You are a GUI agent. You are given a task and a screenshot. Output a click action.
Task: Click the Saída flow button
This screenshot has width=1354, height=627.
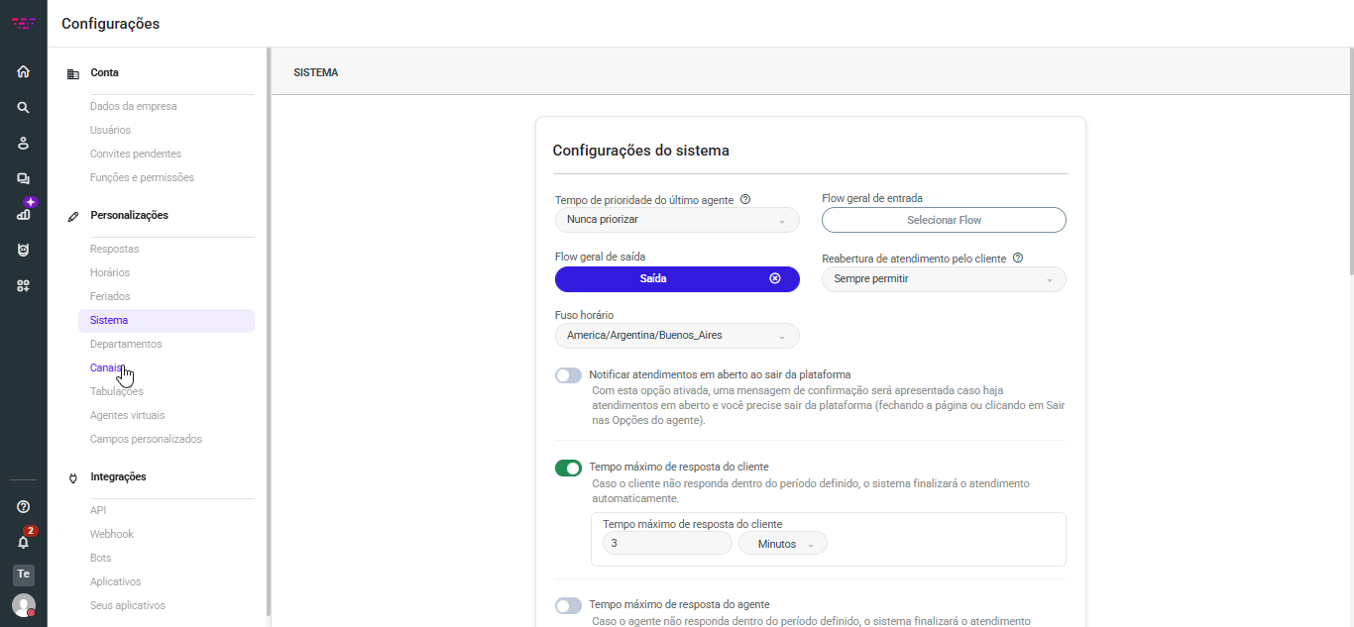(677, 279)
